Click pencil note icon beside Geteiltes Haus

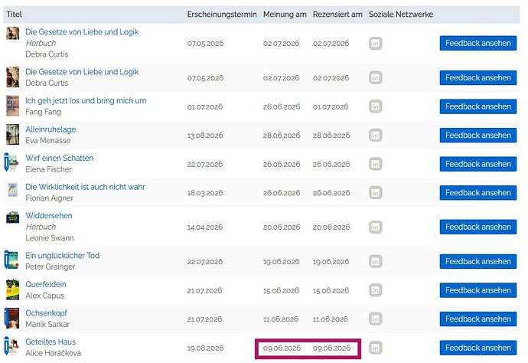tap(6, 346)
